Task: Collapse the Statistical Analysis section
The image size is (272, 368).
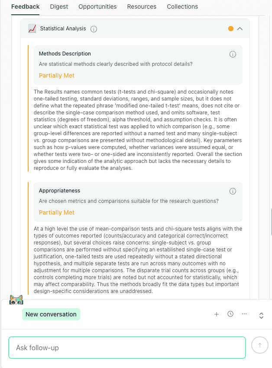Action: pyautogui.click(x=240, y=28)
